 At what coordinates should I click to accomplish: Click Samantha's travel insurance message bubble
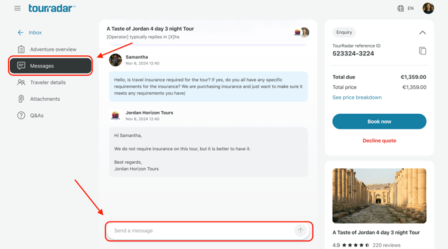pos(208,86)
